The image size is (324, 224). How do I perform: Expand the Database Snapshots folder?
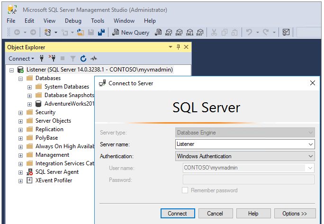tap(29, 96)
